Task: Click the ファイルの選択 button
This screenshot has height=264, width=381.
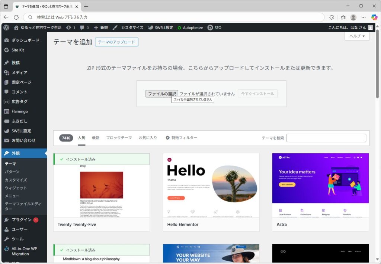Action: pos(161,94)
